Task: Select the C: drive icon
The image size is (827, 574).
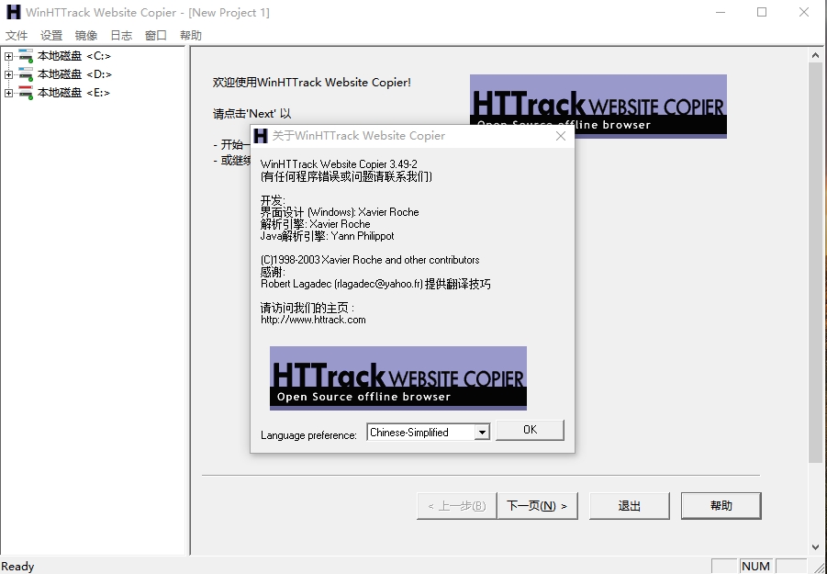Action: (26, 55)
